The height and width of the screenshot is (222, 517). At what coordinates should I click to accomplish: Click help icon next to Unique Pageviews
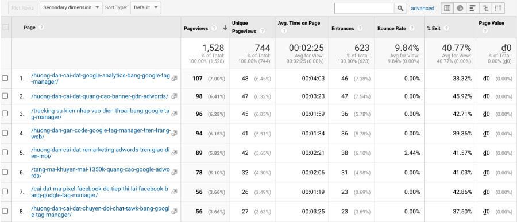(262, 32)
